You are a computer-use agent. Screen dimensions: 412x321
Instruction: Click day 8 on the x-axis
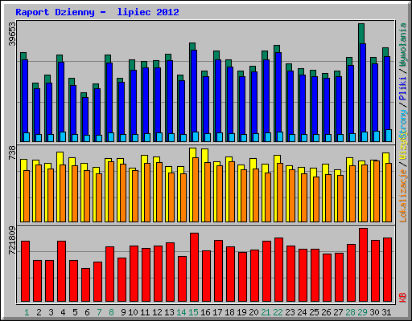coord(111,312)
